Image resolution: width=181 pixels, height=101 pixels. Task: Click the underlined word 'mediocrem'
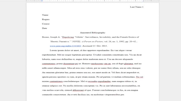pyautogui.click(x=97, y=64)
